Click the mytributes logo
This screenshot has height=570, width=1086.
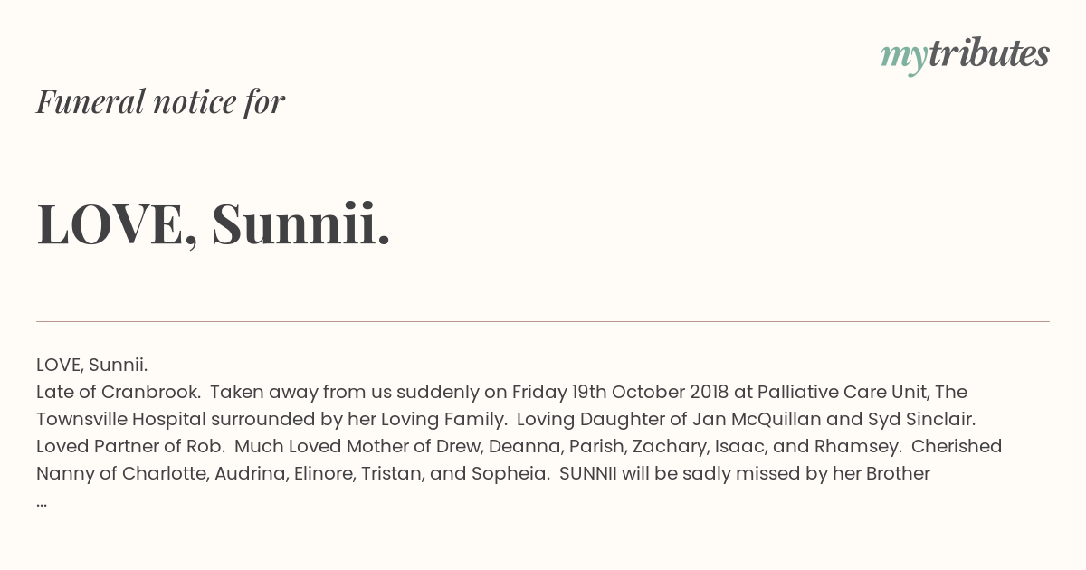pos(965,55)
